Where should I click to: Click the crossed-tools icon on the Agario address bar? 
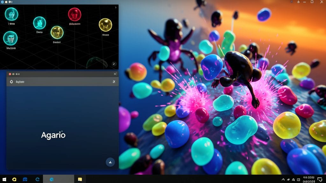114,82
